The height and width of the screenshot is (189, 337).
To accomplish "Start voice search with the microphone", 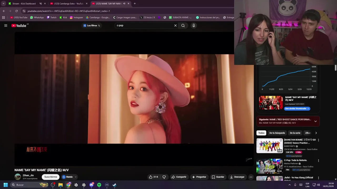I will [194, 25].
